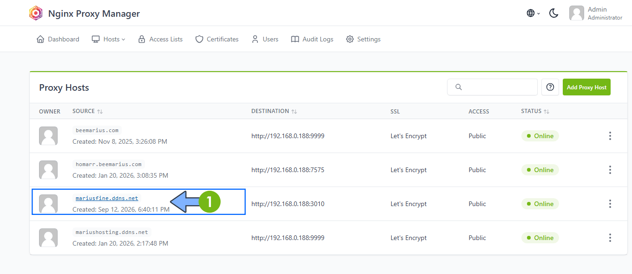Click the Dashboard home icon

click(40, 39)
